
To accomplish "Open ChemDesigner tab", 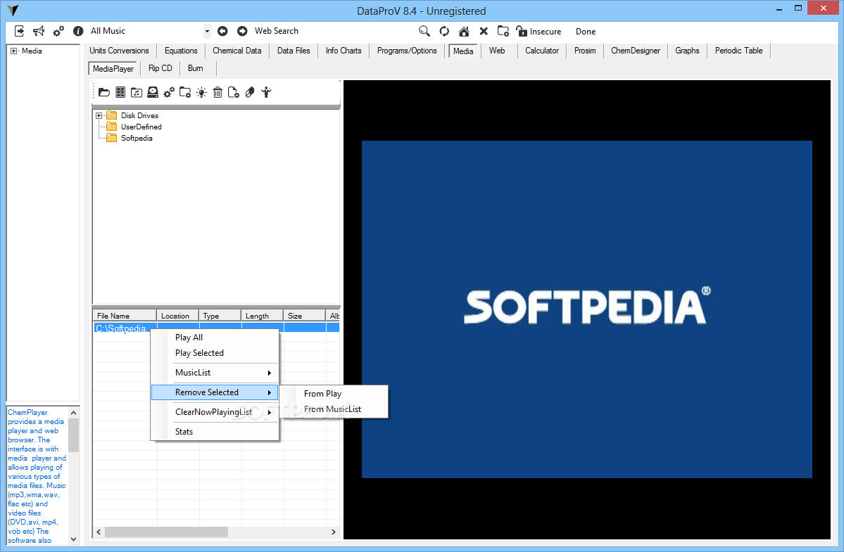I will (x=635, y=51).
